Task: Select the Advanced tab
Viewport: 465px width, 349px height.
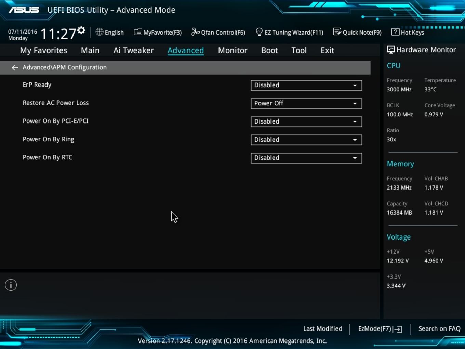Action: pyautogui.click(x=186, y=50)
